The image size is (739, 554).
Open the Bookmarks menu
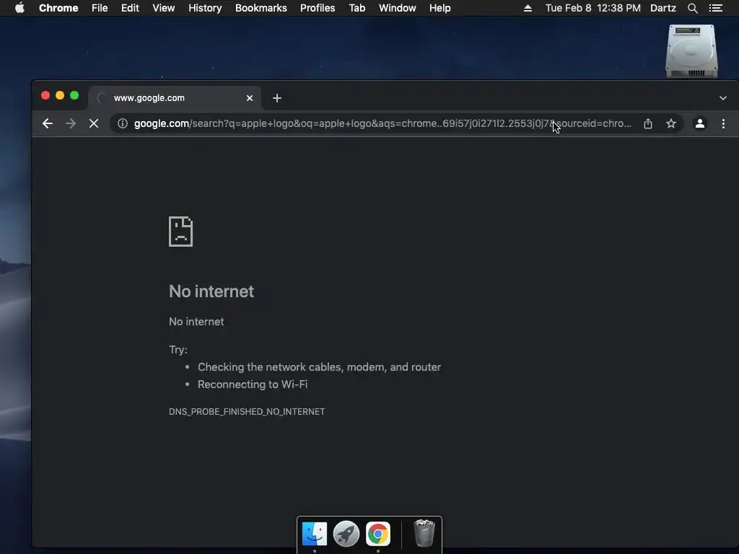pos(261,8)
